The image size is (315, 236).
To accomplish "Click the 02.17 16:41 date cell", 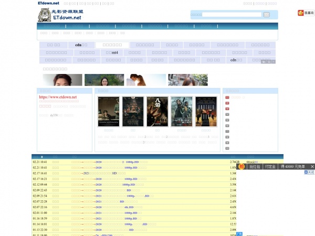I will pos(40,173).
